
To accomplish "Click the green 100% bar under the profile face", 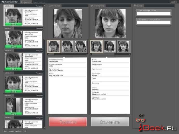I will pyautogui.click(x=13, y=114).
